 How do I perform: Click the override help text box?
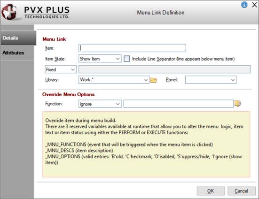[146, 144]
